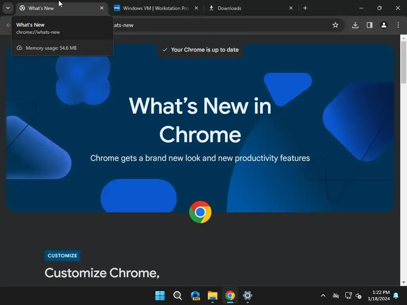Switch to the Downloads tab
Viewport: 407px width, 305px height.
click(251, 8)
